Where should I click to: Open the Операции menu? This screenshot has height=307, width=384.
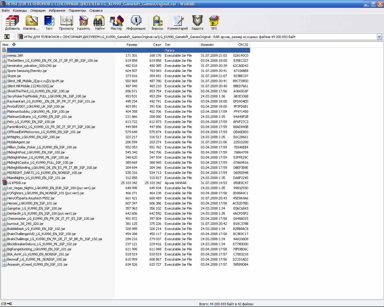[x=38, y=10]
